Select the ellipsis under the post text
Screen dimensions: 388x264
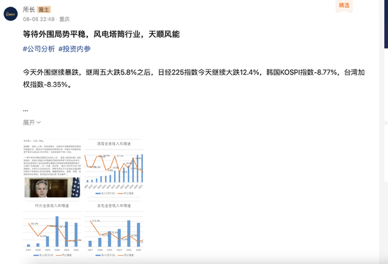(x=25, y=110)
